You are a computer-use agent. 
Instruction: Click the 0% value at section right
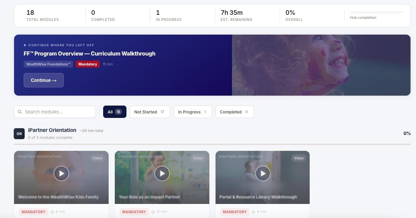pyautogui.click(x=407, y=133)
